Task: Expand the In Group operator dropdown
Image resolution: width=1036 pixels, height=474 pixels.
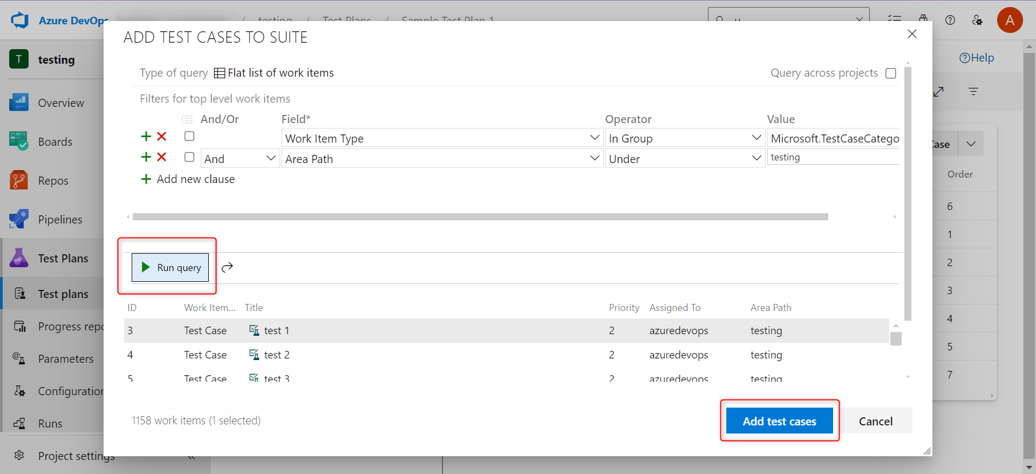Action: [x=684, y=139]
